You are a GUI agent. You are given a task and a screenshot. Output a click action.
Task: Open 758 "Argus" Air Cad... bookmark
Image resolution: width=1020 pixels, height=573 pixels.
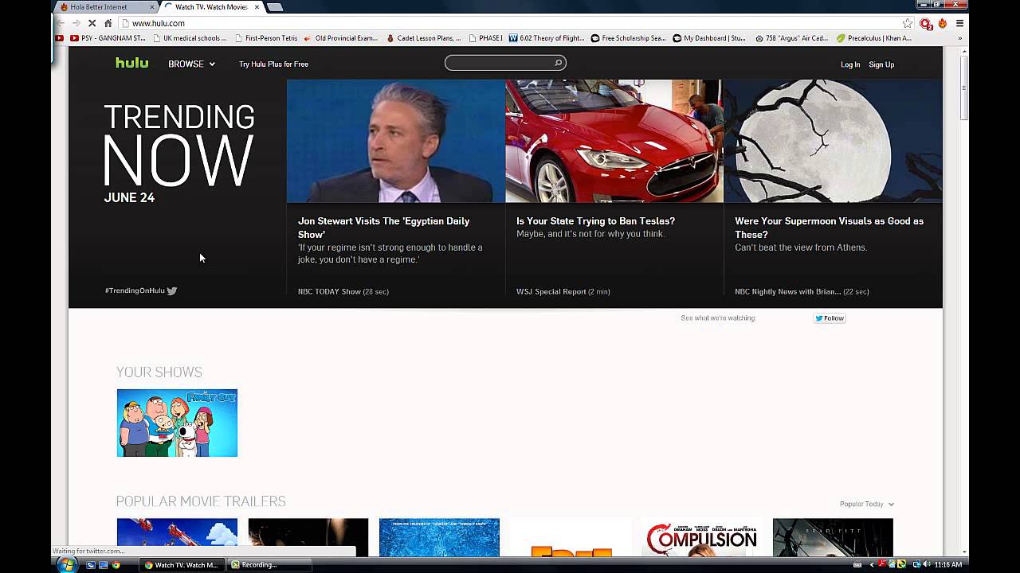(x=791, y=38)
